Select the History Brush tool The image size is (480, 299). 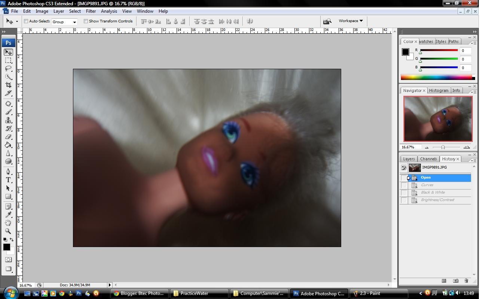pos(8,129)
